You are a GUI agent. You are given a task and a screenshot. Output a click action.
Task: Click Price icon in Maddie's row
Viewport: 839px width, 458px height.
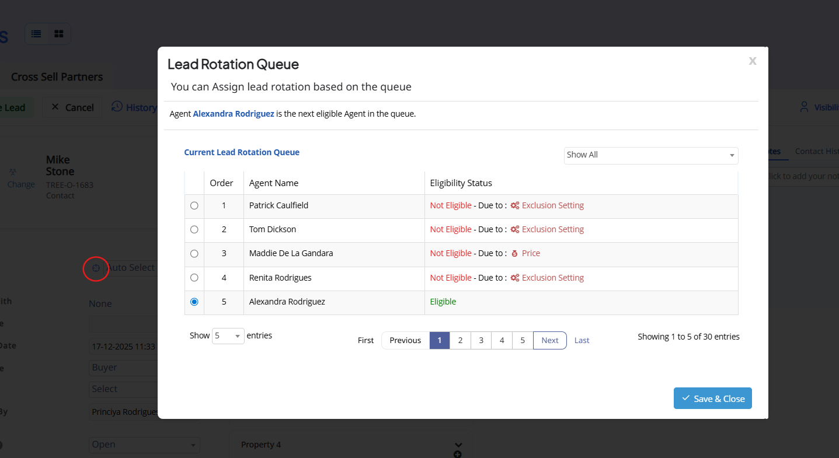(x=514, y=253)
